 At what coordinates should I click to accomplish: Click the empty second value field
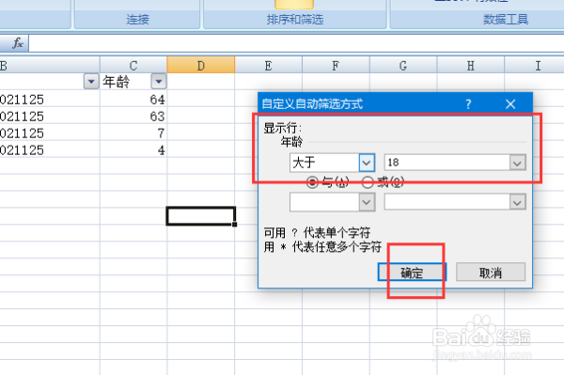tap(447, 202)
